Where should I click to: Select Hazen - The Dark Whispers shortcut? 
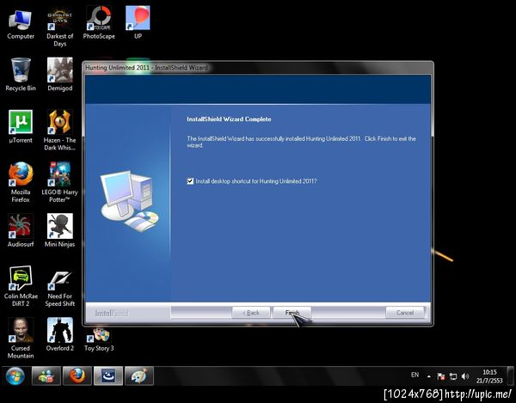(60, 131)
